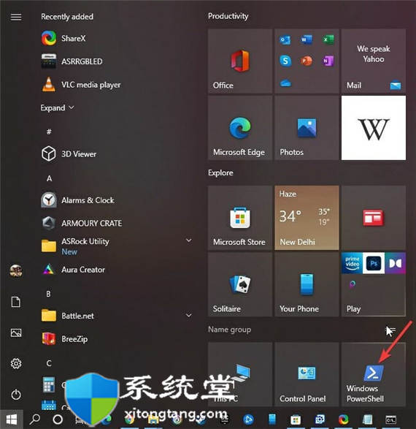Open the Microsoft Store tile
This screenshot has width=416, height=429.
click(x=240, y=218)
